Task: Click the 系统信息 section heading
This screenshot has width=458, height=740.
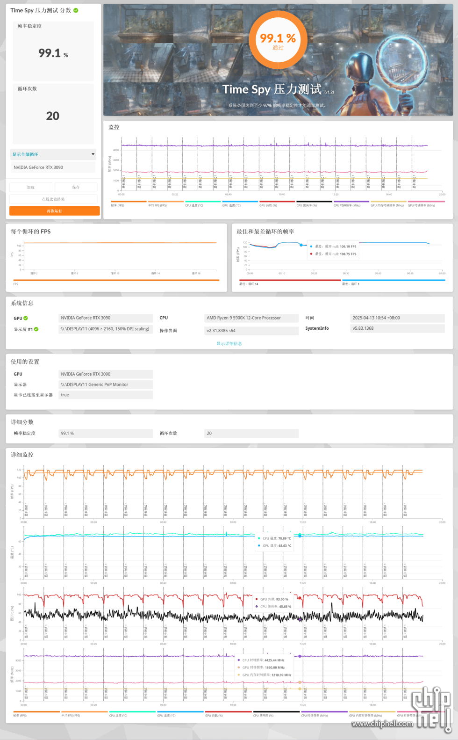Action: pos(22,303)
